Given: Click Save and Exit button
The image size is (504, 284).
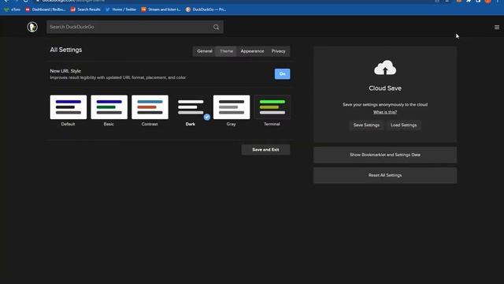Looking at the screenshot, I should (265, 150).
